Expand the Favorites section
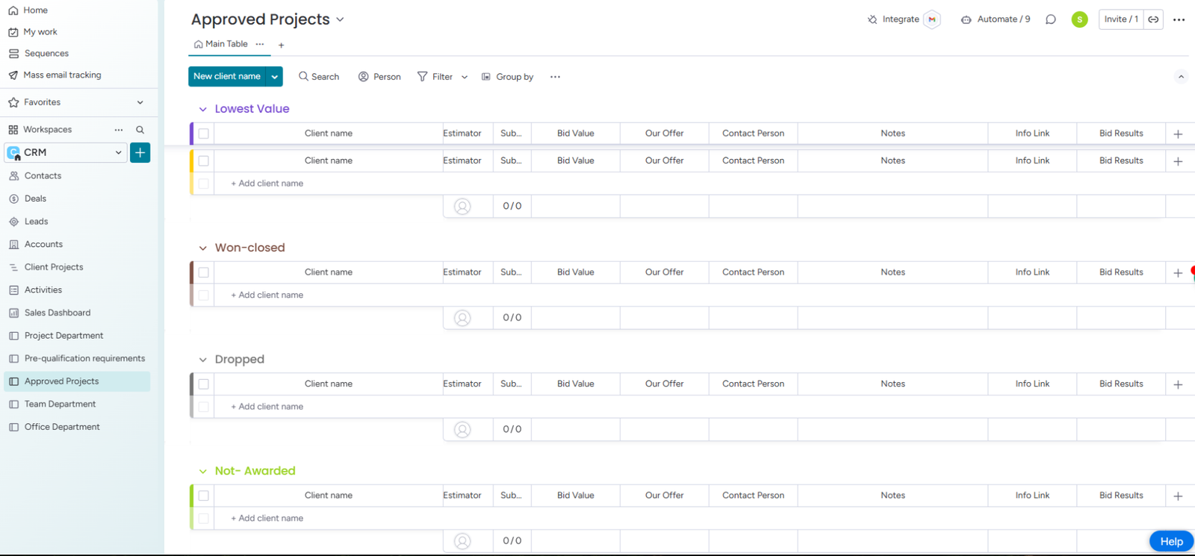 pos(140,102)
